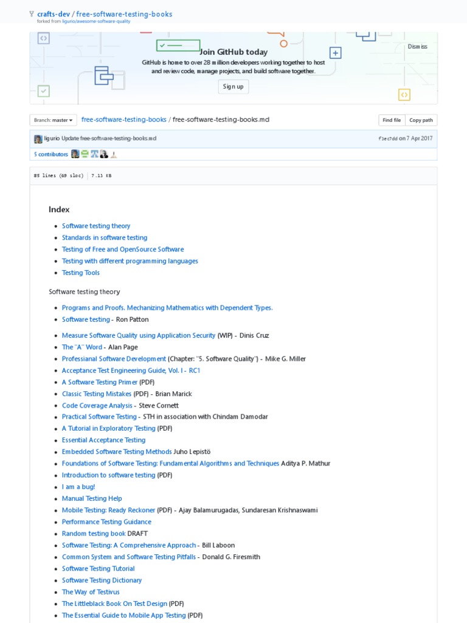Sign up for GitHub
The height and width of the screenshot is (623, 467).
pos(233,86)
